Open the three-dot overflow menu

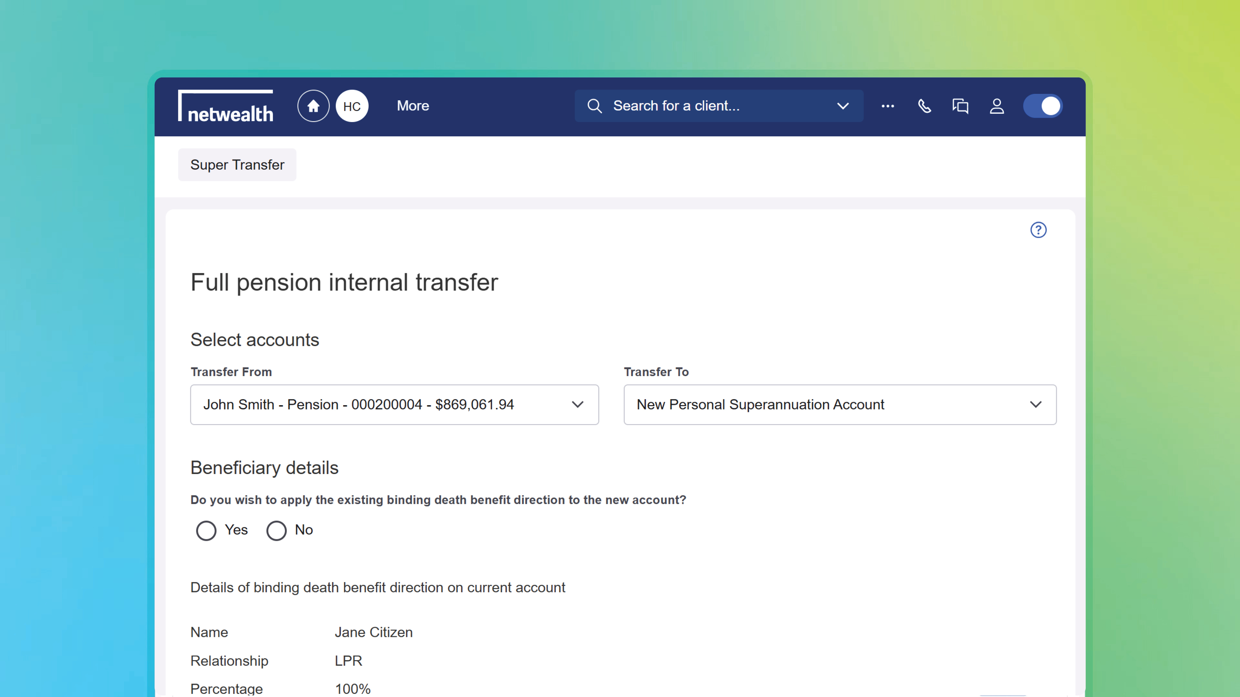888,106
